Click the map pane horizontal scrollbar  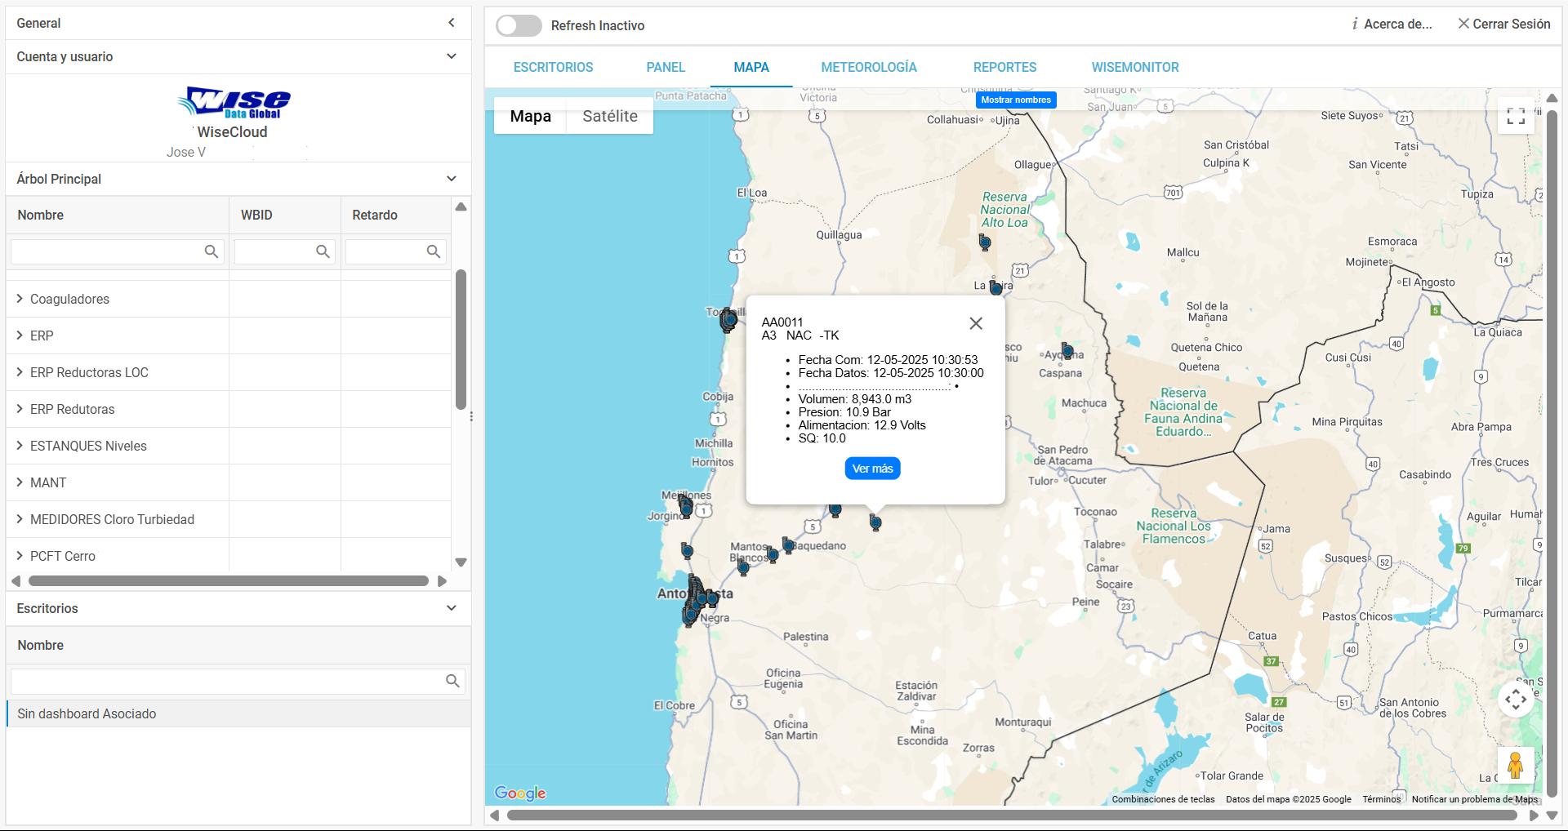click(1013, 815)
